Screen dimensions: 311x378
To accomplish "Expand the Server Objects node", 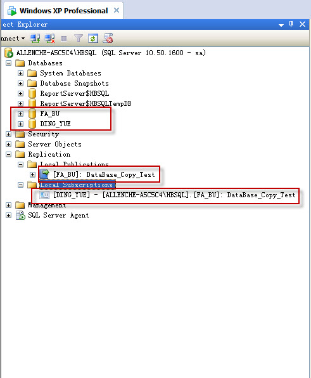I will pos(9,144).
